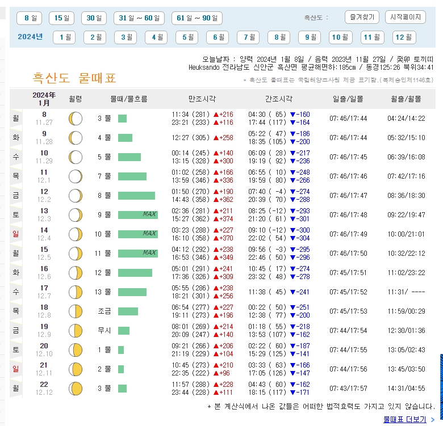
Task: Click the moon phase icon for January 8
Action: (76, 119)
